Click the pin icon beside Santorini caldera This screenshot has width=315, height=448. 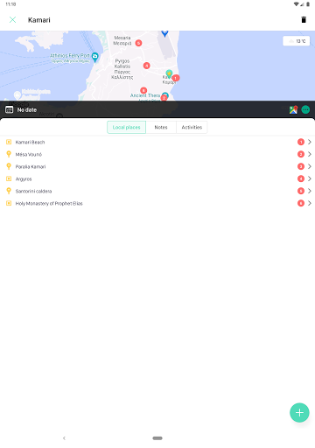coord(9,191)
